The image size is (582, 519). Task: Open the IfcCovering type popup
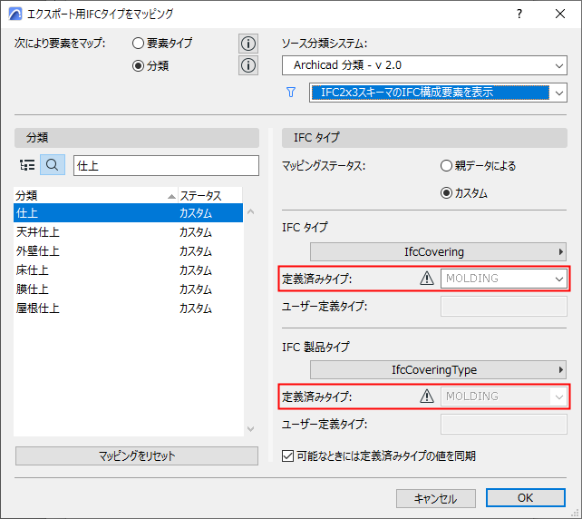438,252
